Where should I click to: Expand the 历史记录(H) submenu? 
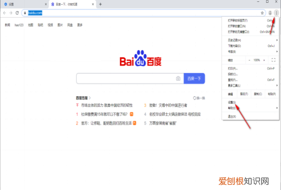pyautogui.click(x=251, y=40)
